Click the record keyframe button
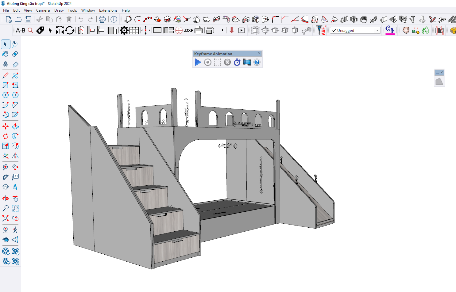 point(208,63)
